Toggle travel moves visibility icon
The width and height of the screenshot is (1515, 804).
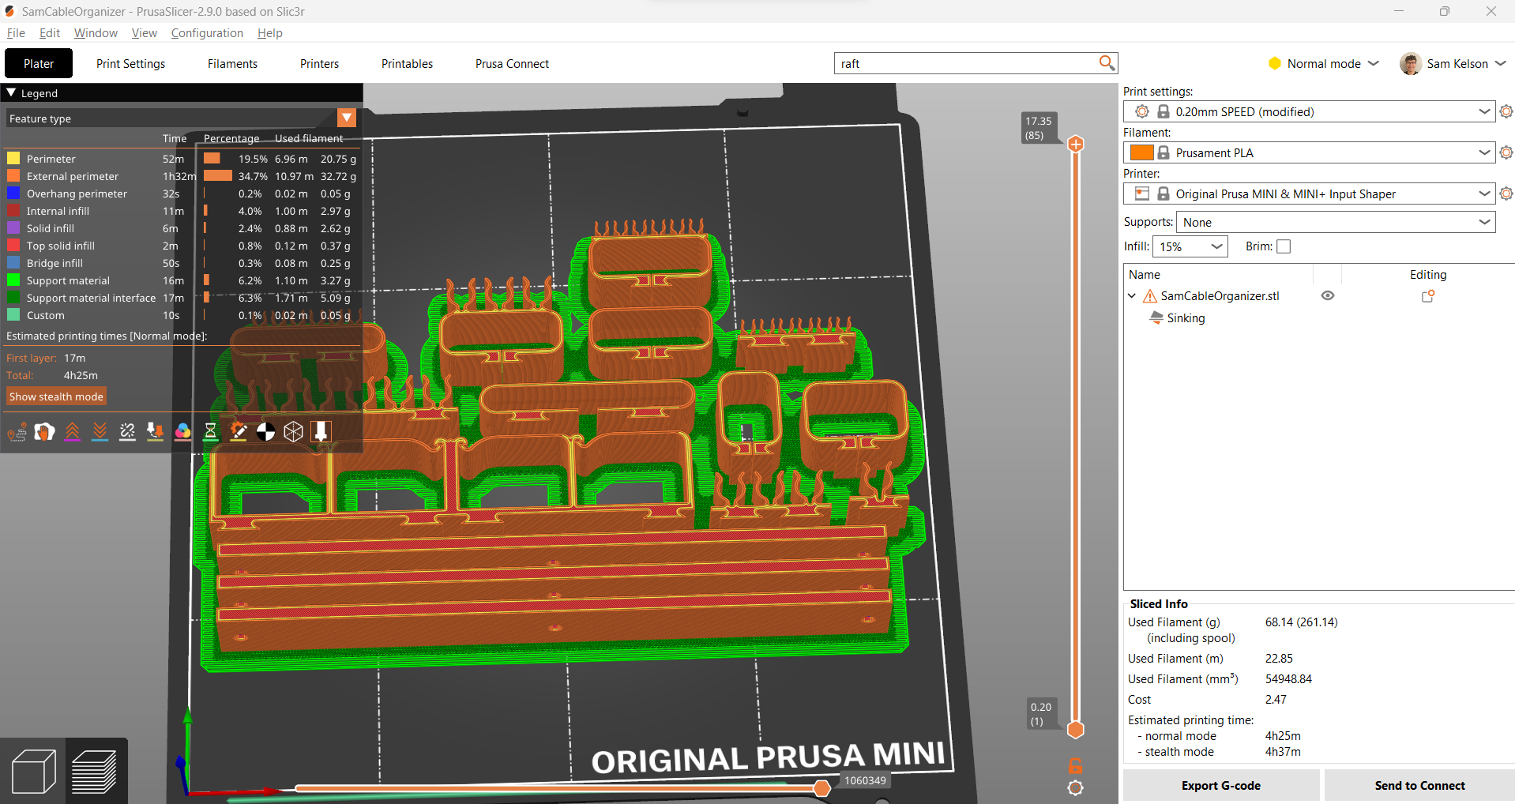[17, 431]
